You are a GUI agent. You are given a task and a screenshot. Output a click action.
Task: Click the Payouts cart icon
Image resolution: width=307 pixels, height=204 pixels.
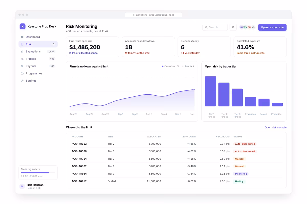[x=22, y=66]
